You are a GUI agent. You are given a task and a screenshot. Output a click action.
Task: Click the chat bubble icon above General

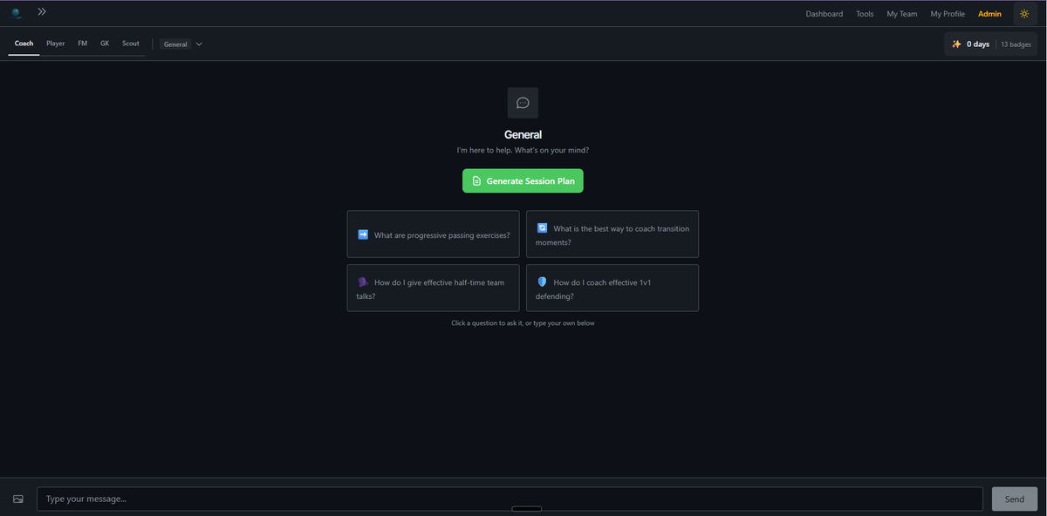pyautogui.click(x=523, y=103)
